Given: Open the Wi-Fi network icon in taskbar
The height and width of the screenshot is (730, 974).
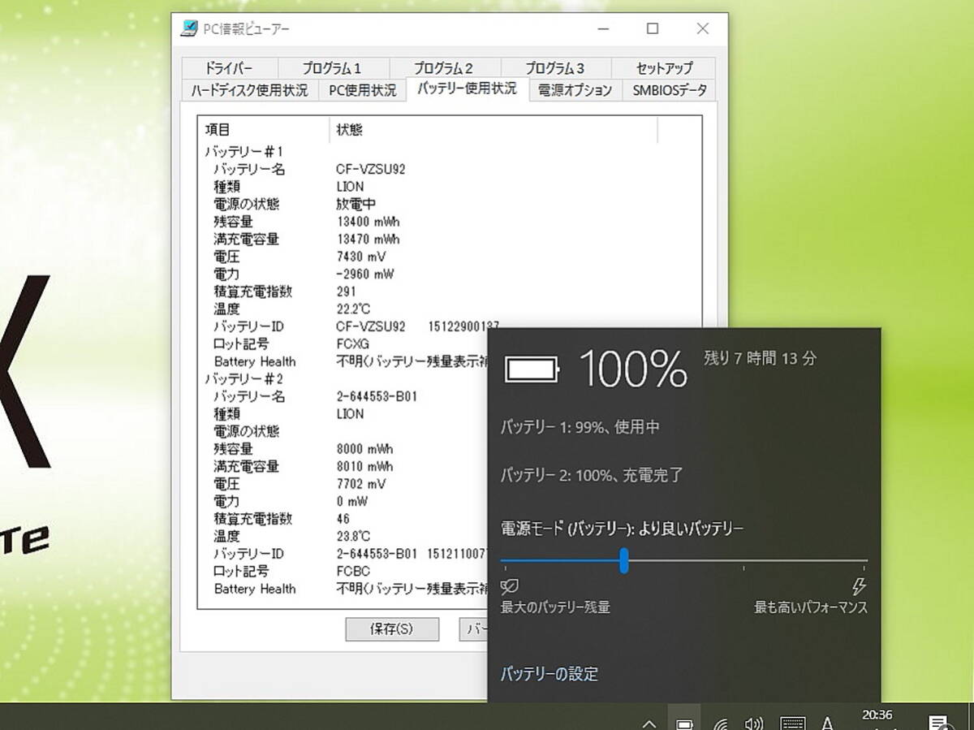Looking at the screenshot, I should tap(720, 724).
